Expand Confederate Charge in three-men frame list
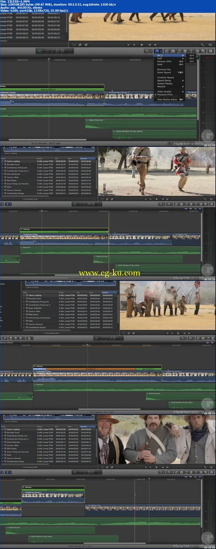This screenshot has width=216, height=549. tap(2, 461)
